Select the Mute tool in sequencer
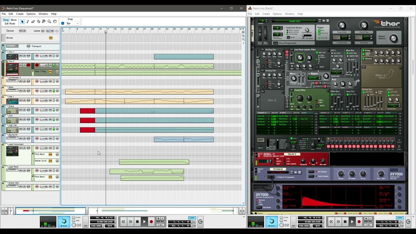This screenshot has width=416, height=234. pos(44,21)
